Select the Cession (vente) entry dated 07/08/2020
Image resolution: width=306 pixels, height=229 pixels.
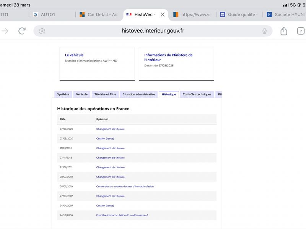(105, 139)
